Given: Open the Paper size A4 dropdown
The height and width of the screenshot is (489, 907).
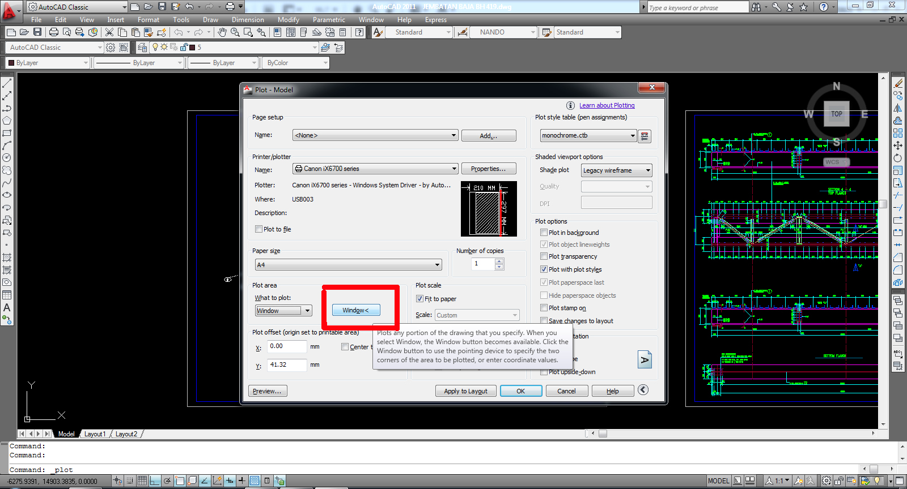Looking at the screenshot, I should [x=348, y=265].
